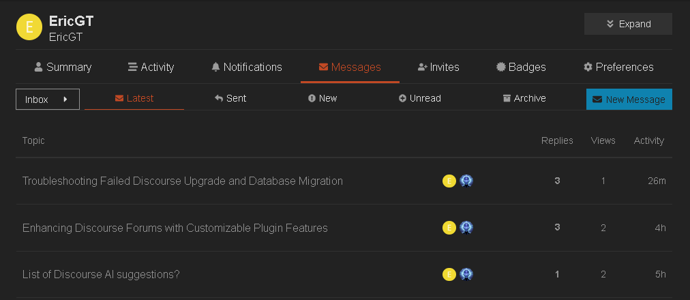Image resolution: width=690 pixels, height=300 pixels.
Task: Open the Badges tab
Action: [521, 67]
